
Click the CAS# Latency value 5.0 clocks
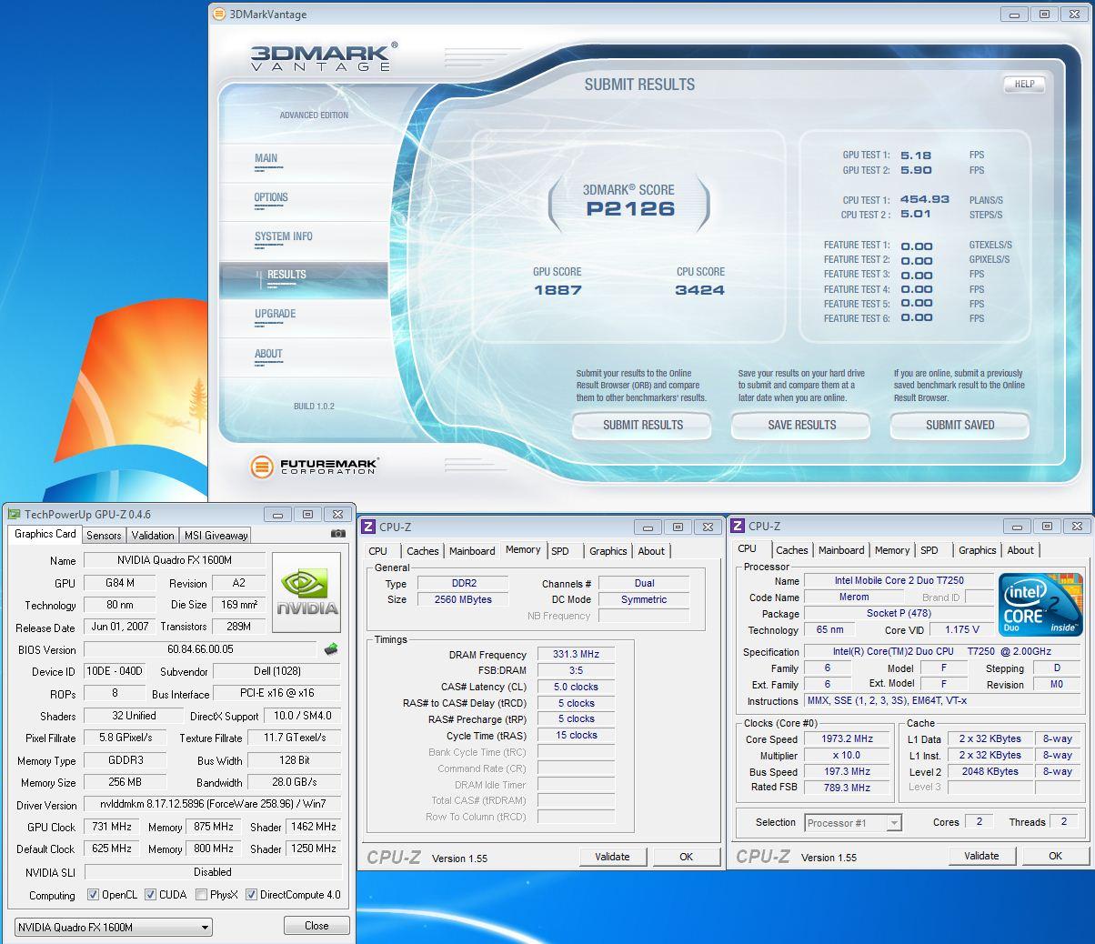pos(574,687)
